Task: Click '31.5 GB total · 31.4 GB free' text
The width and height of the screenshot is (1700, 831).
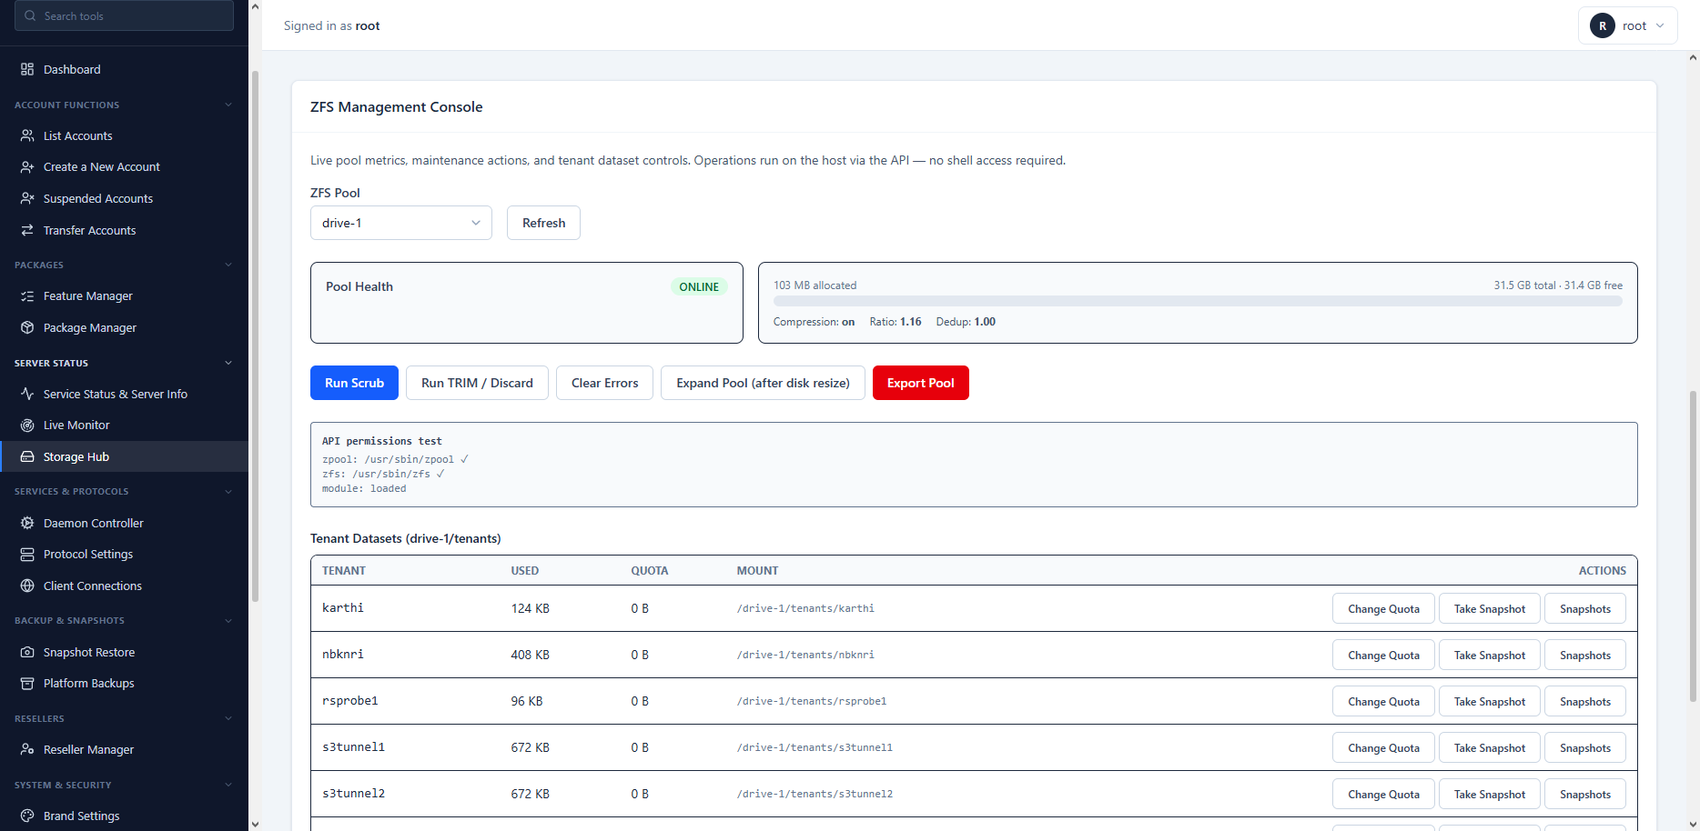Action: [1558, 285]
